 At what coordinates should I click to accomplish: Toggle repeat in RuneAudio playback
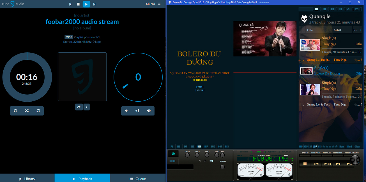click(x=15, y=111)
